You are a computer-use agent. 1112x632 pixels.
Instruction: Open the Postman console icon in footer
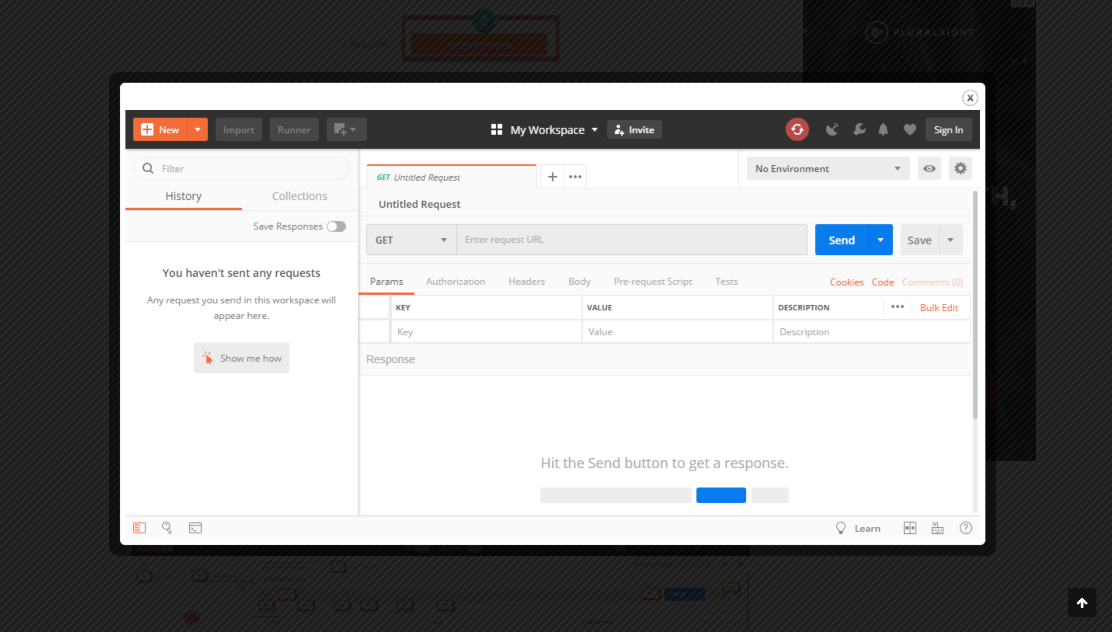[x=195, y=528]
